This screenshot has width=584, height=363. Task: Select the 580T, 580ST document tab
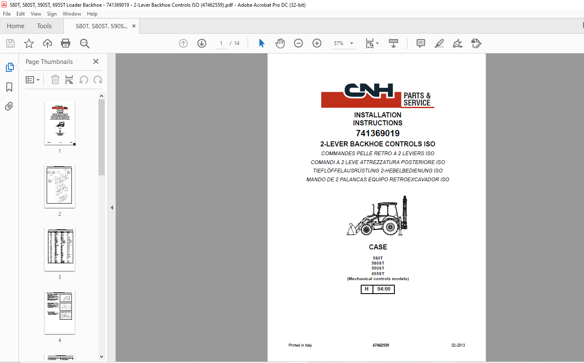click(x=101, y=26)
